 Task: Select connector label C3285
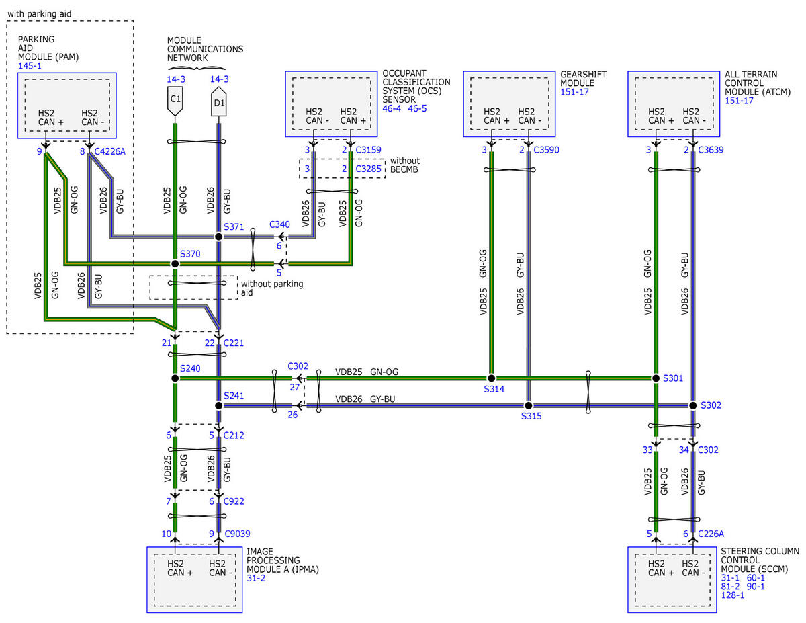pyautogui.click(x=369, y=169)
